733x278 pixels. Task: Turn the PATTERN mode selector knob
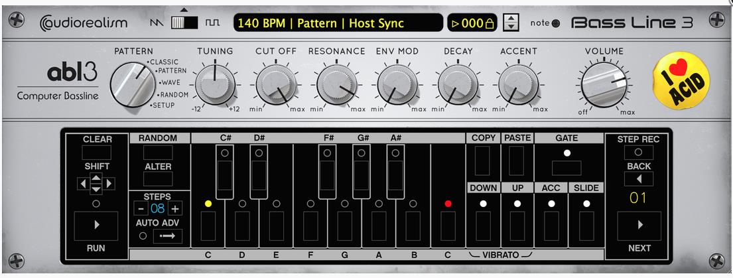point(133,86)
